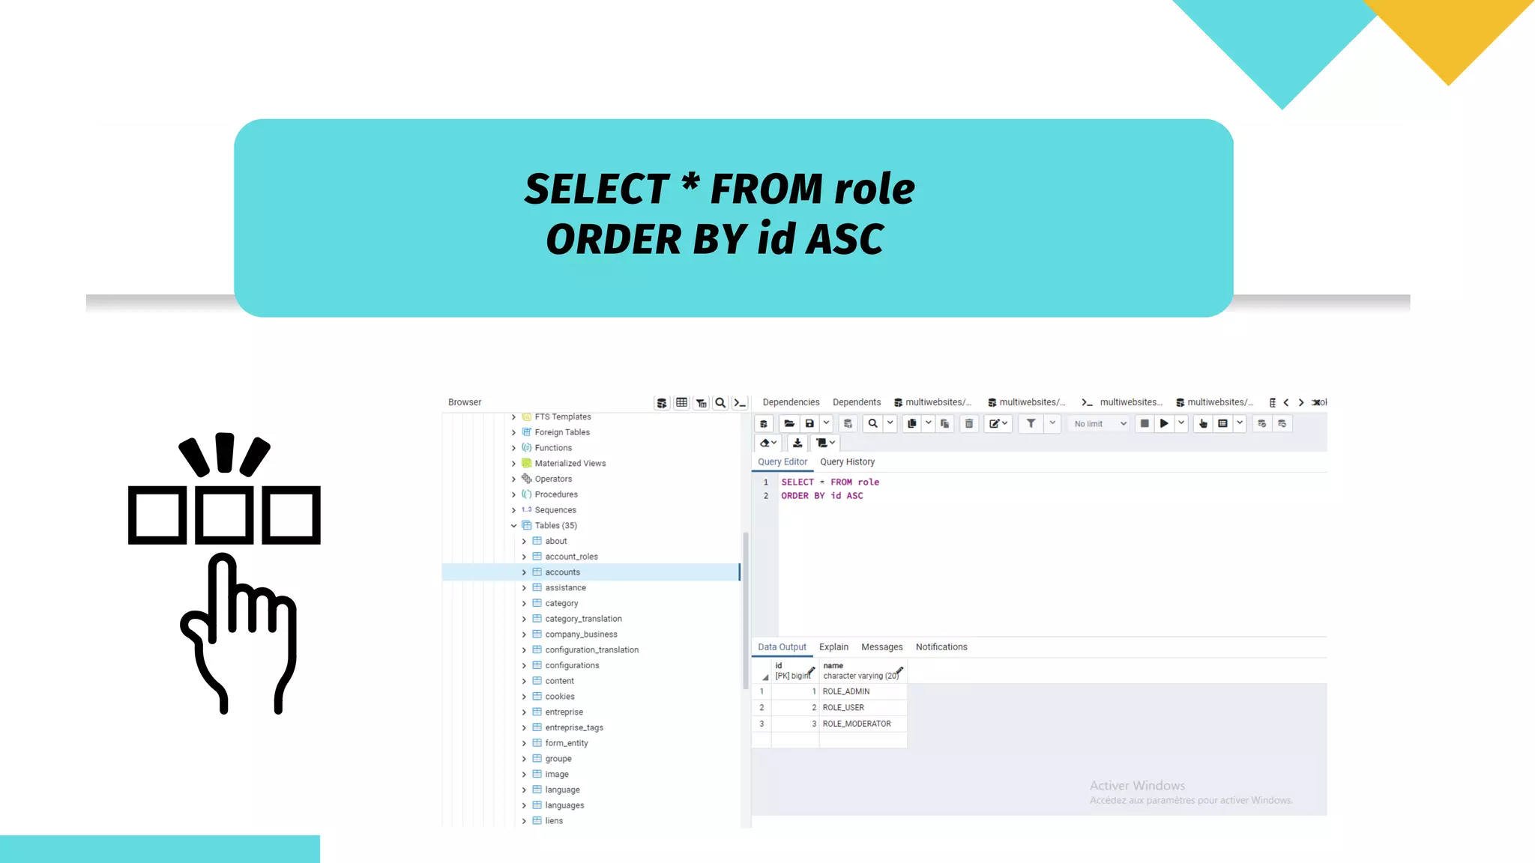Image resolution: width=1535 pixels, height=863 pixels.
Task: Click the Find magnifier icon in query toolbar
Action: 872,424
